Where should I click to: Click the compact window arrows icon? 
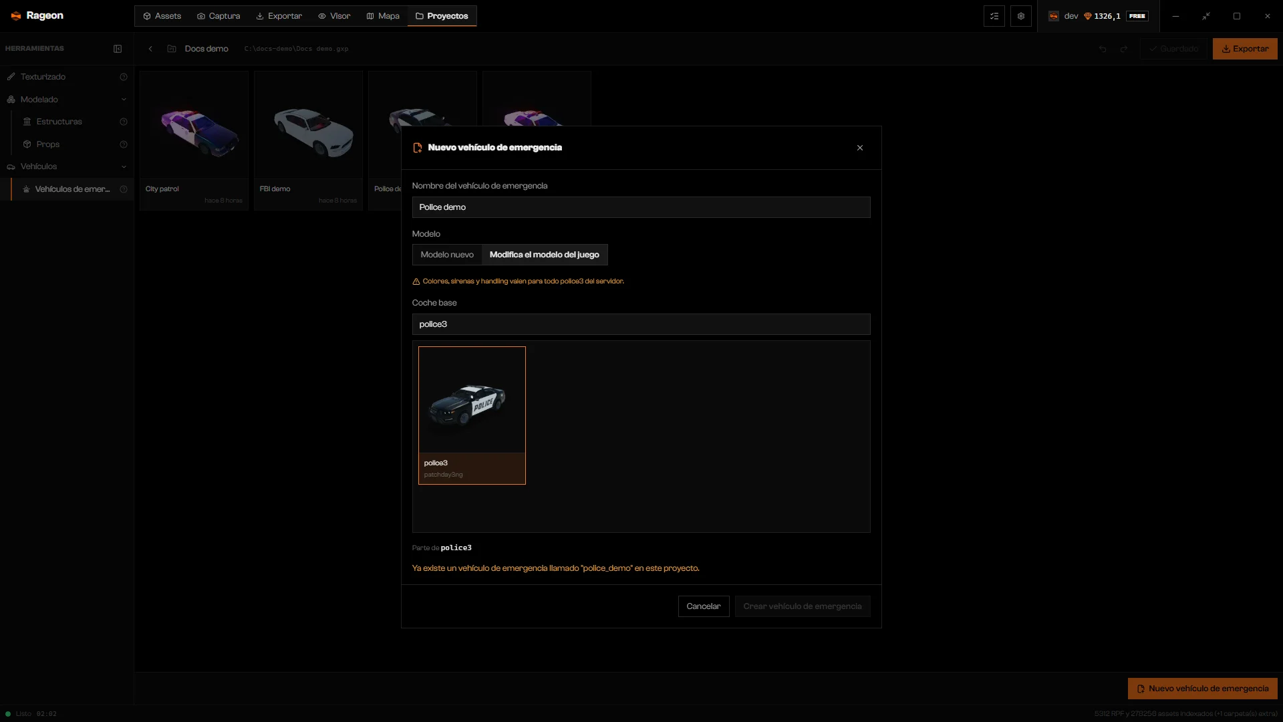click(1206, 16)
